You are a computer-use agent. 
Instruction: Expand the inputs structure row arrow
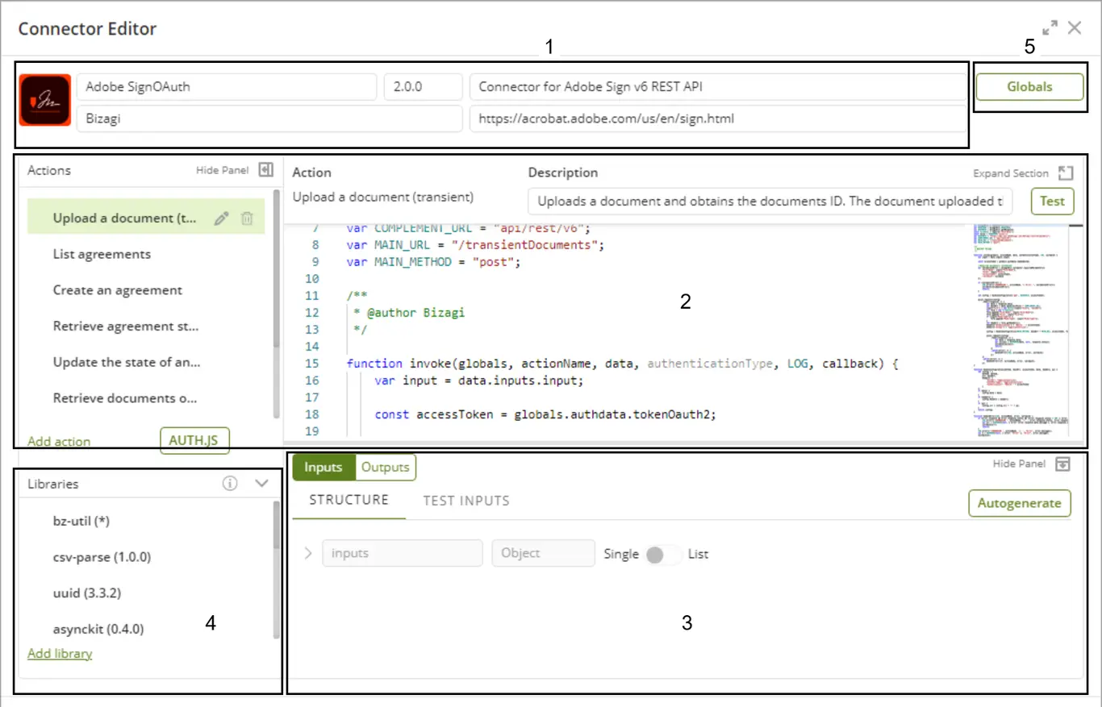tap(307, 553)
